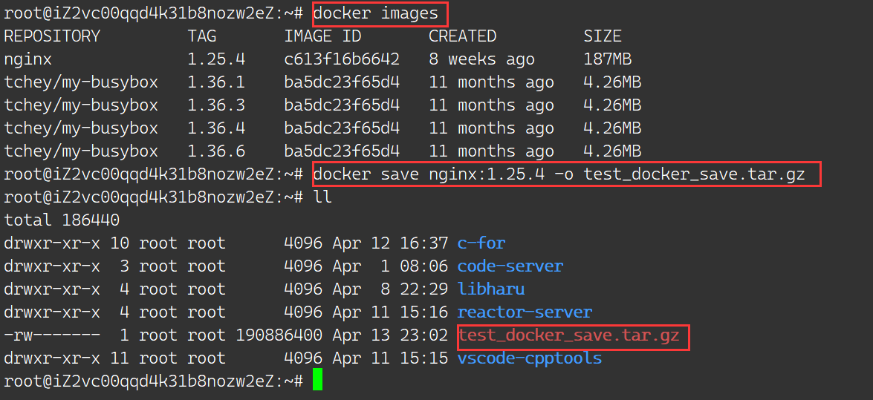The width and height of the screenshot is (873, 400).
Task: Click the 1.36.6 tag of my-busybox
Action: point(217,151)
